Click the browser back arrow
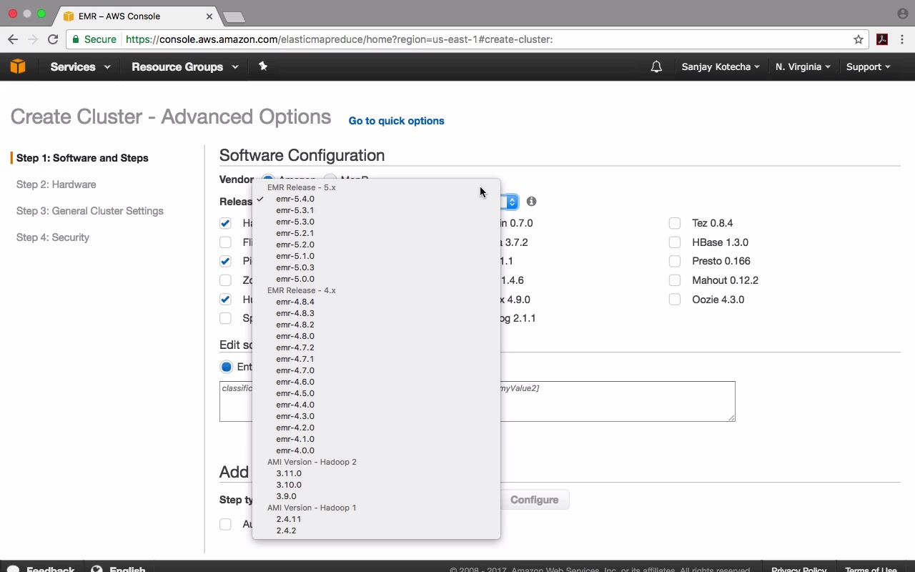 tap(13, 39)
